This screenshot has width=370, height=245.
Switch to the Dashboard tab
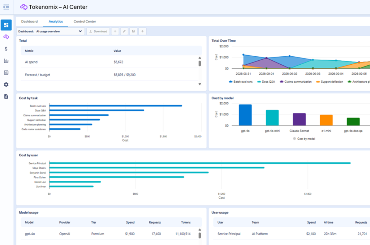tap(29, 21)
